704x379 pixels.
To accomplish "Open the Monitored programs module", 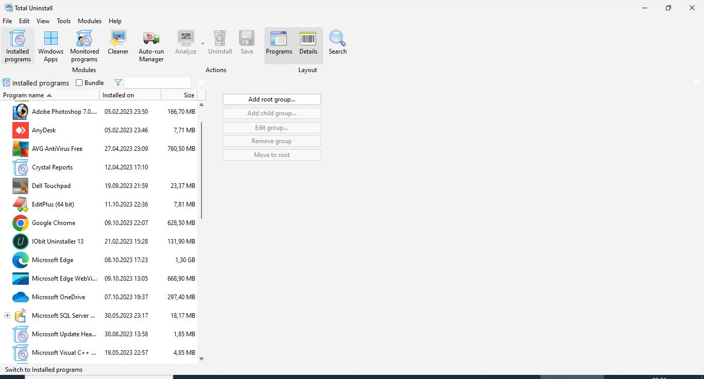I will [85, 46].
